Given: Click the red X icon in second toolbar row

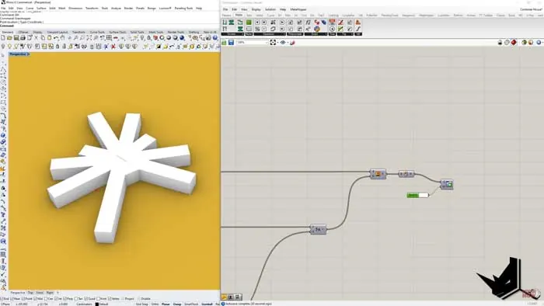Looking at the screenshot, I should pos(113,46).
